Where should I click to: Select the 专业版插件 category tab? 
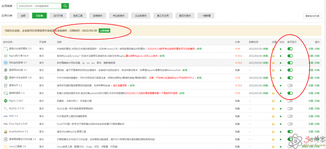click(x=118, y=16)
